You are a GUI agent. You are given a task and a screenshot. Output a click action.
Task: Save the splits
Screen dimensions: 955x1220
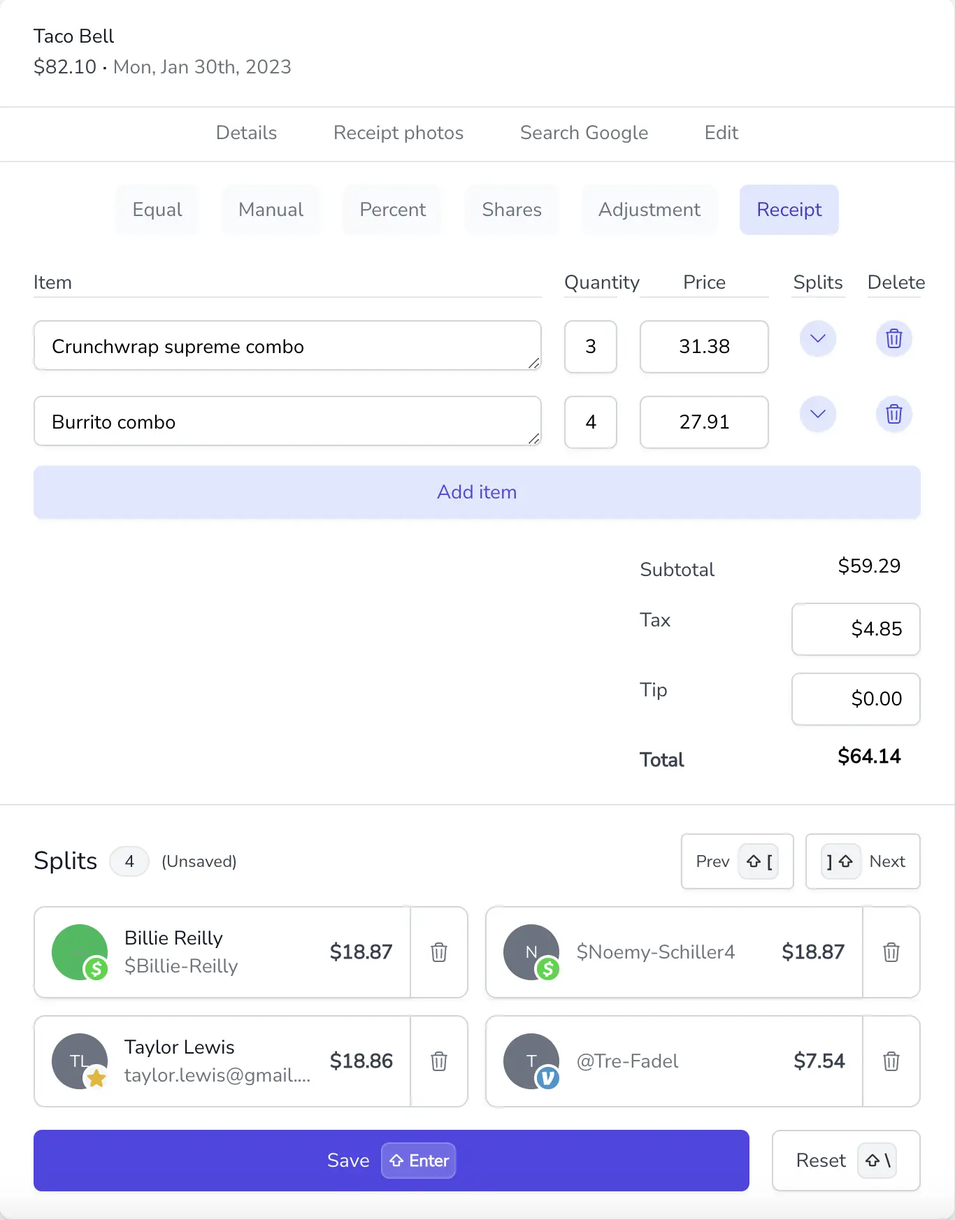click(x=392, y=1161)
